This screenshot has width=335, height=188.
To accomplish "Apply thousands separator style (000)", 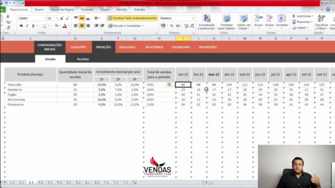I will tap(177, 26).
